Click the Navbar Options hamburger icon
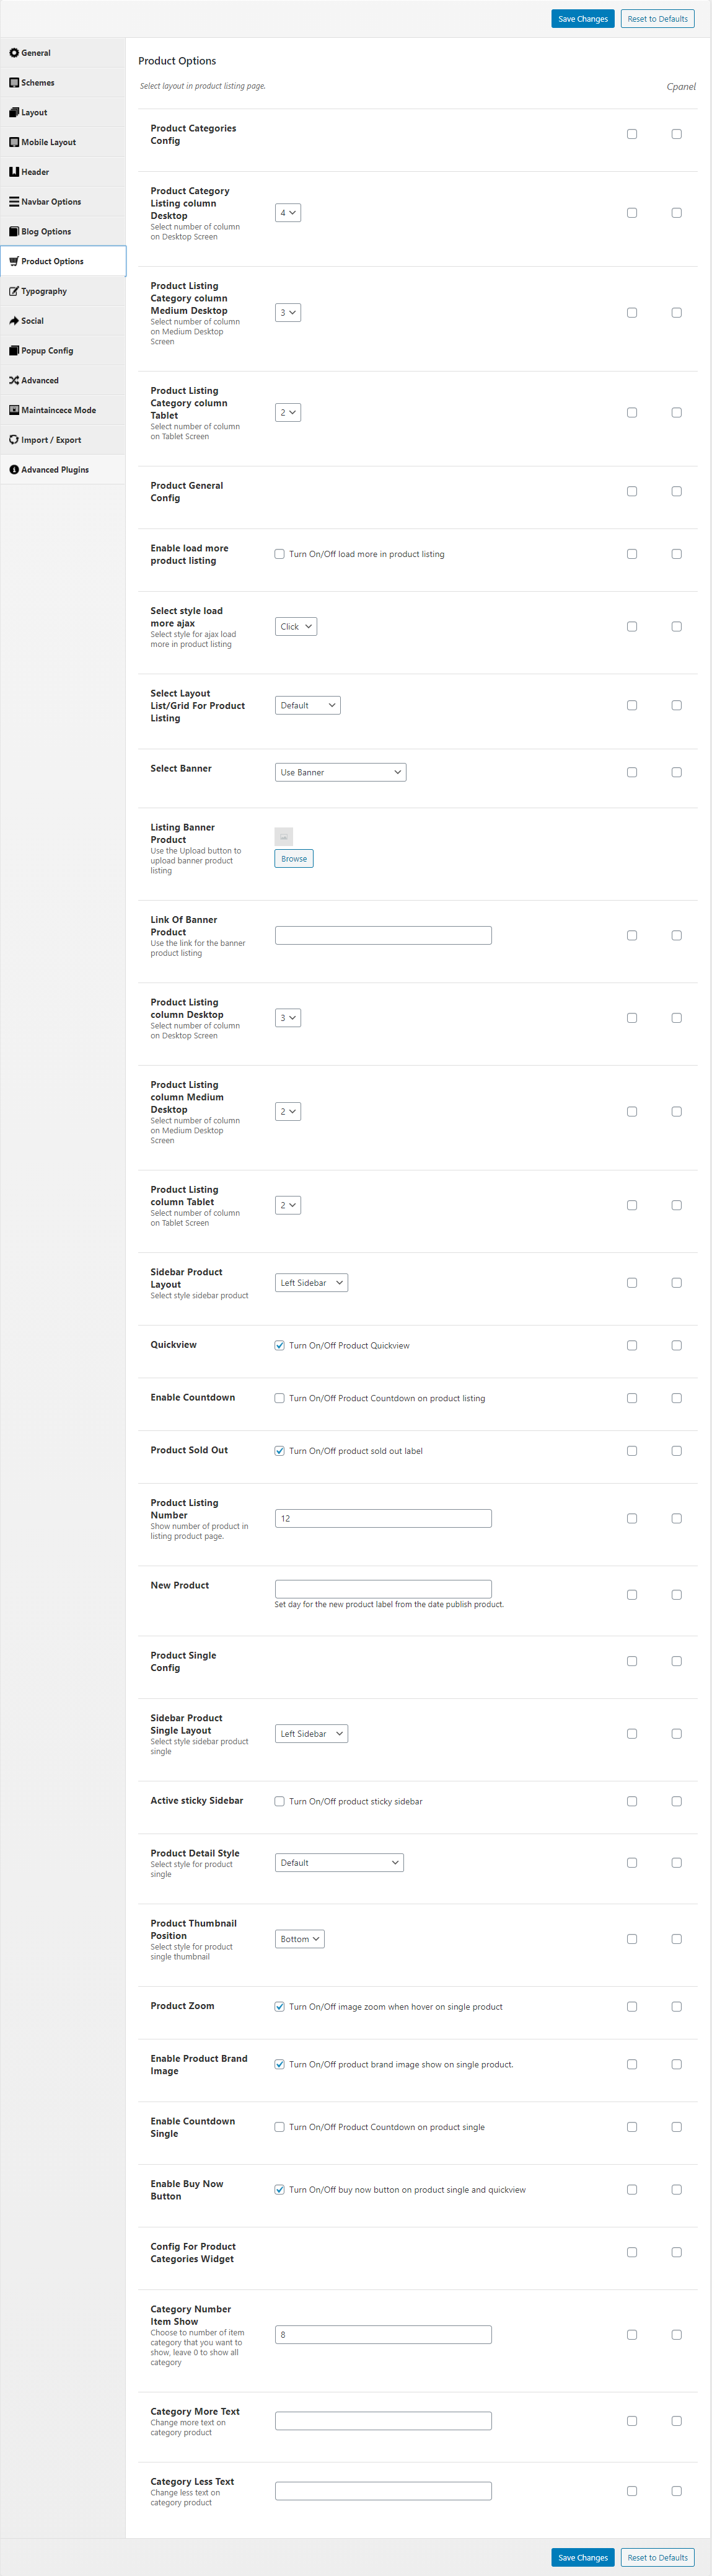The height and width of the screenshot is (2576, 712). (x=14, y=202)
